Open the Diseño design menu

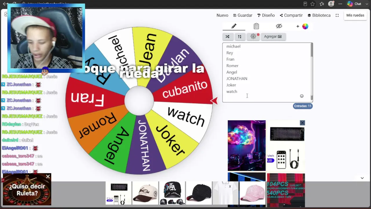tap(266, 15)
